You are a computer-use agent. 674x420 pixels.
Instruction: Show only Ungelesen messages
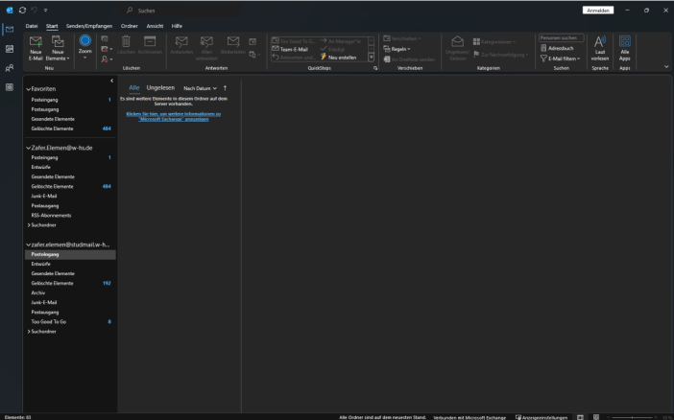pos(160,87)
